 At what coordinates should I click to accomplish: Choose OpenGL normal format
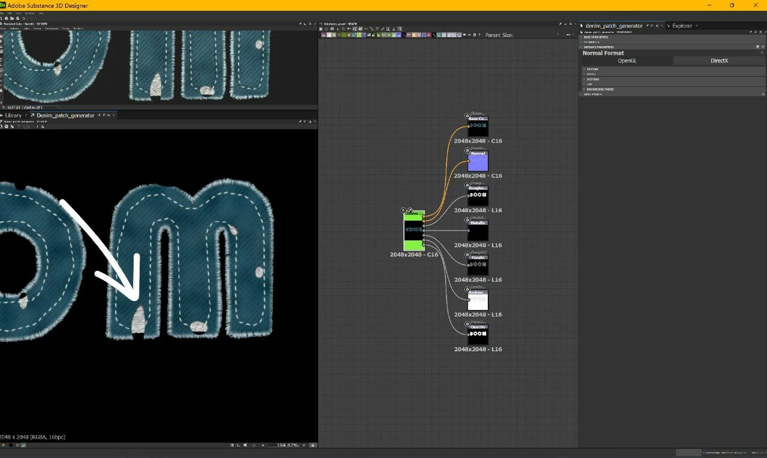point(627,61)
